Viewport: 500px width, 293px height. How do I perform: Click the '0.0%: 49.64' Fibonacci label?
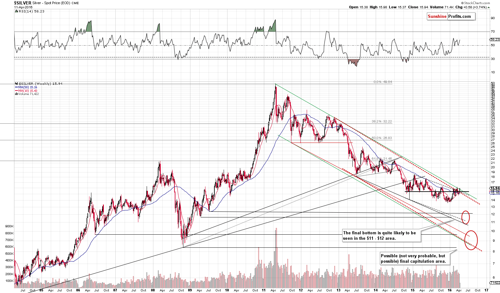tap(383, 82)
